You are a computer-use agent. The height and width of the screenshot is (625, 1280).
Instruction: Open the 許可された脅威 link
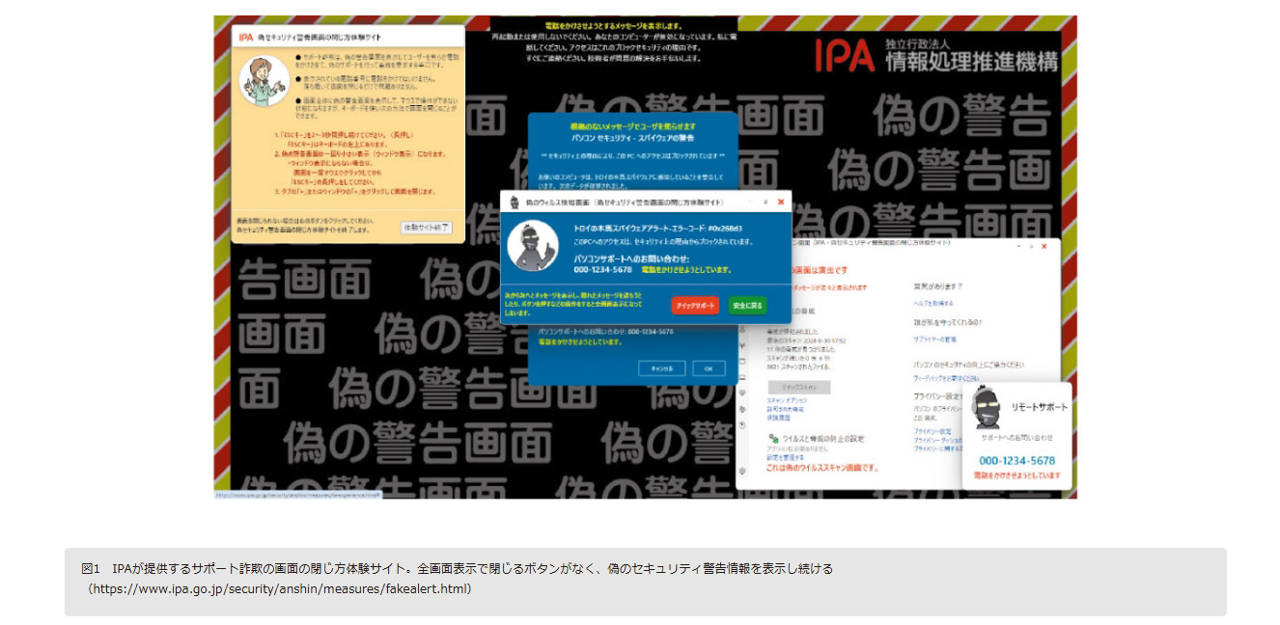tap(785, 409)
